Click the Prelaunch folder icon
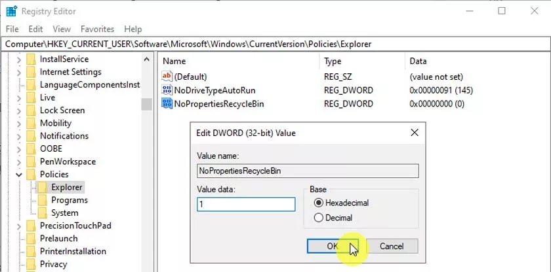This screenshot has width=551, height=272. [31, 239]
